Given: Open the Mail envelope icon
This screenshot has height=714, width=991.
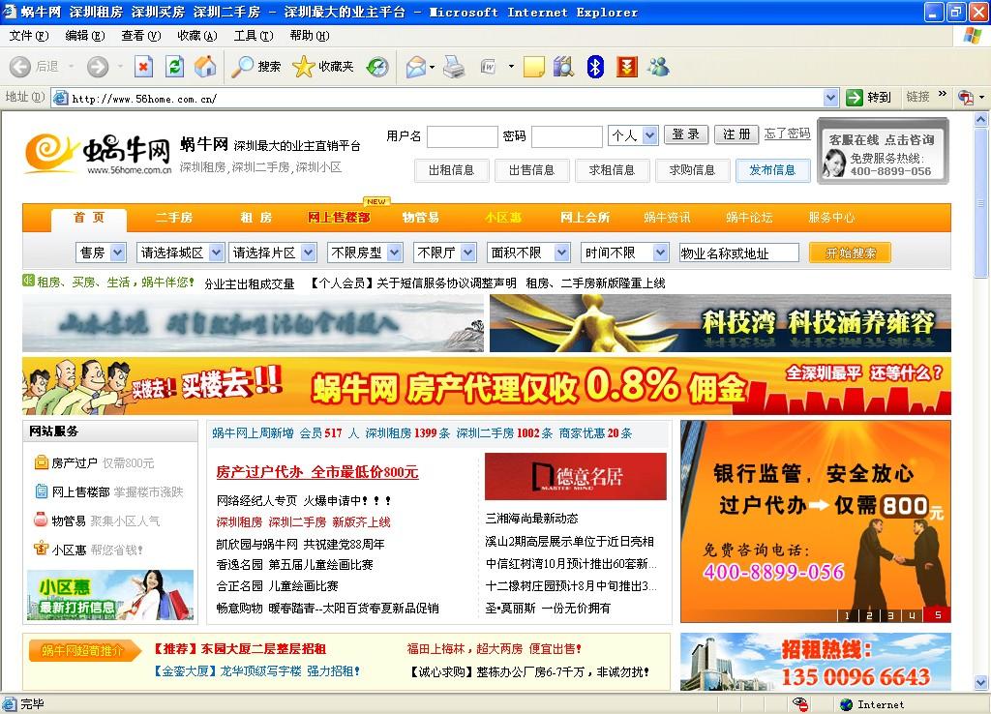Looking at the screenshot, I should (x=416, y=67).
